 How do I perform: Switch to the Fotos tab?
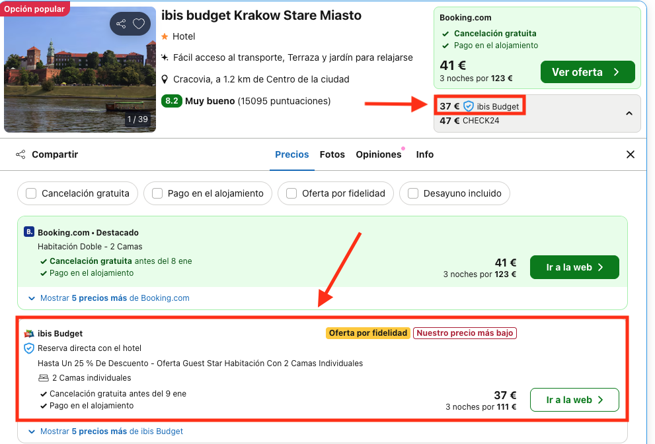tap(332, 154)
